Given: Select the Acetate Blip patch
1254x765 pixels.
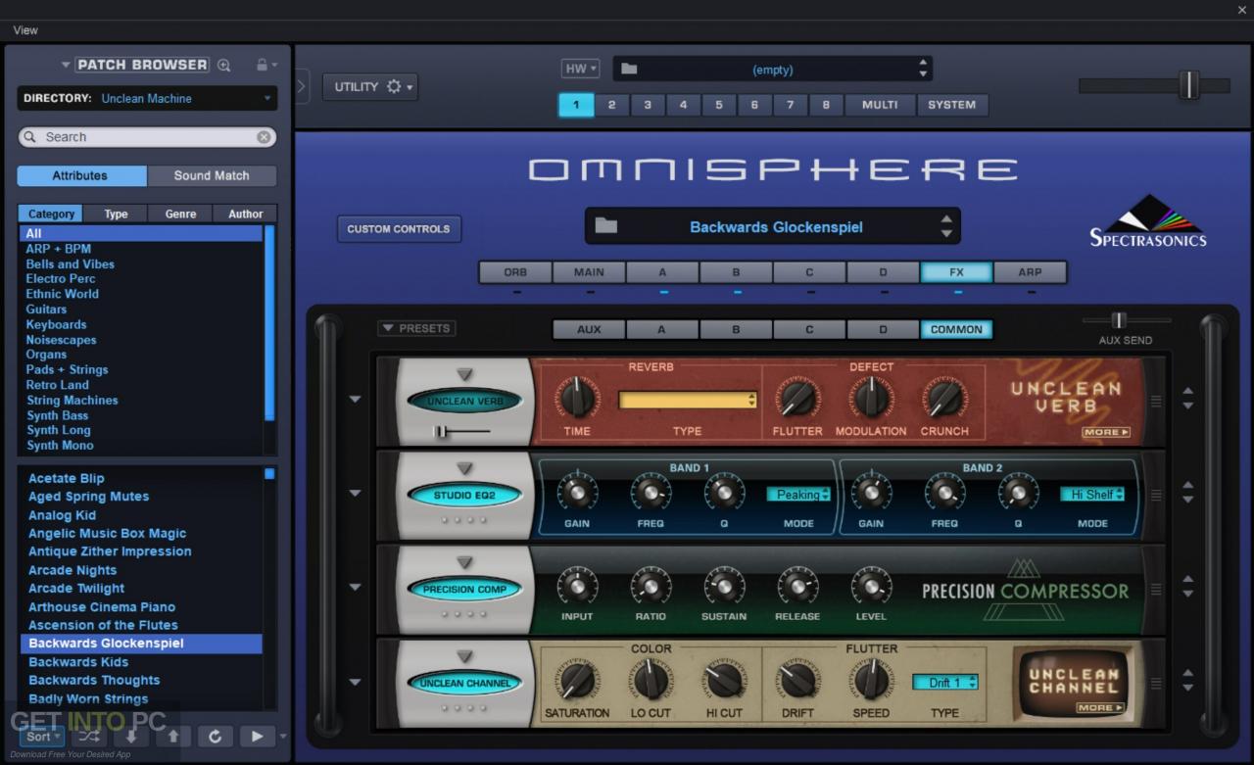Looking at the screenshot, I should click(x=66, y=478).
